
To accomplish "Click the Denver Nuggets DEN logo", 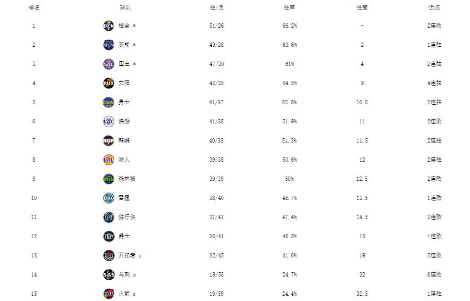I will pyautogui.click(x=108, y=26).
